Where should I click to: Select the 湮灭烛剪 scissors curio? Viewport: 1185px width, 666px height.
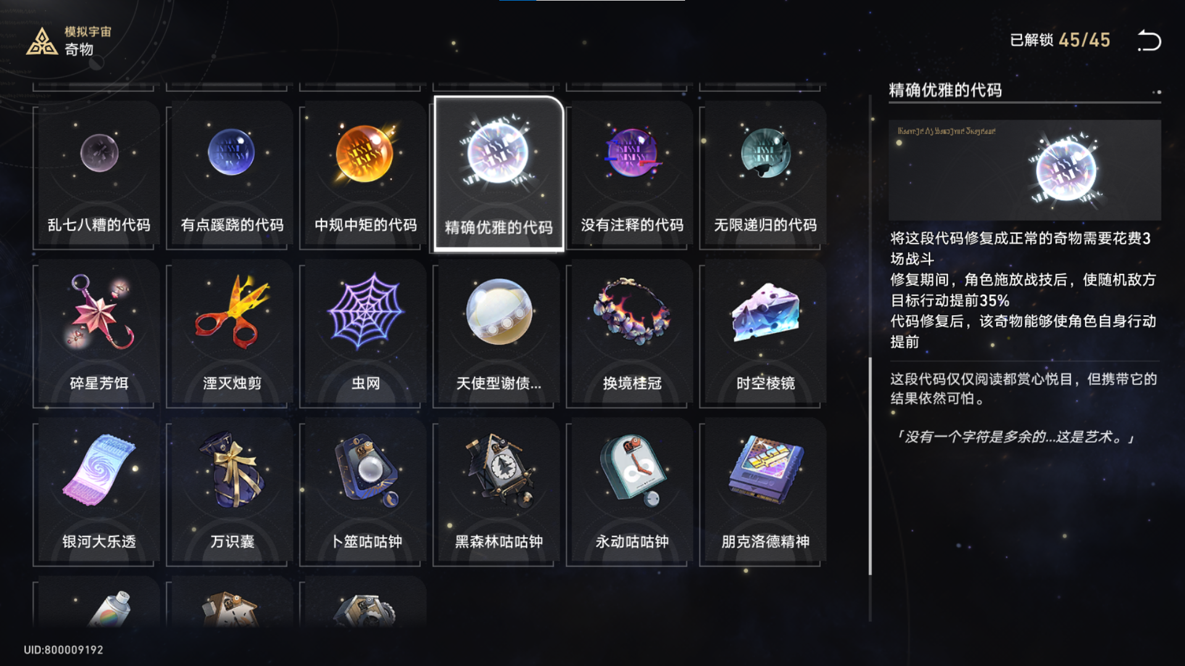[x=232, y=334]
